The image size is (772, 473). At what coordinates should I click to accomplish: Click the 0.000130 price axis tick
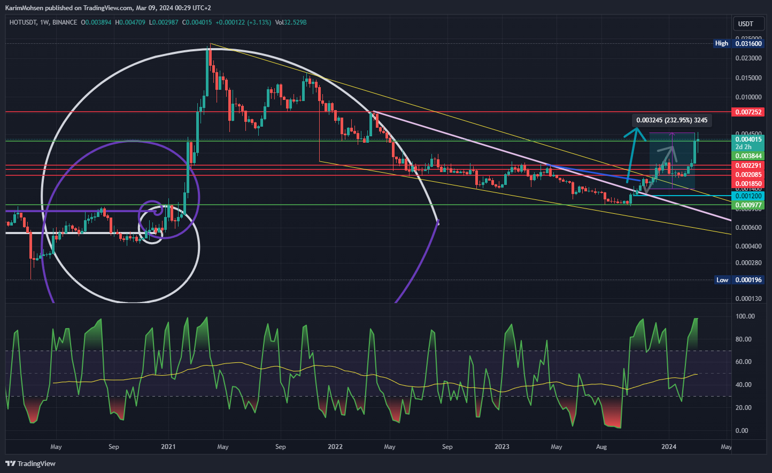(748, 299)
